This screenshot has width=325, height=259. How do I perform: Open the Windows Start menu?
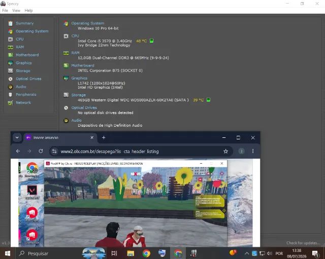(8, 253)
